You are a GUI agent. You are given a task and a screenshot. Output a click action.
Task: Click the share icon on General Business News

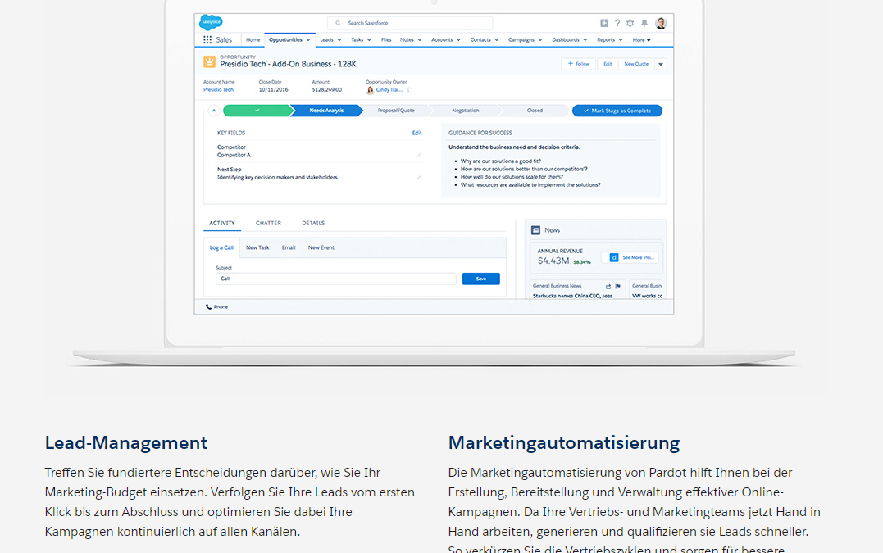point(608,287)
